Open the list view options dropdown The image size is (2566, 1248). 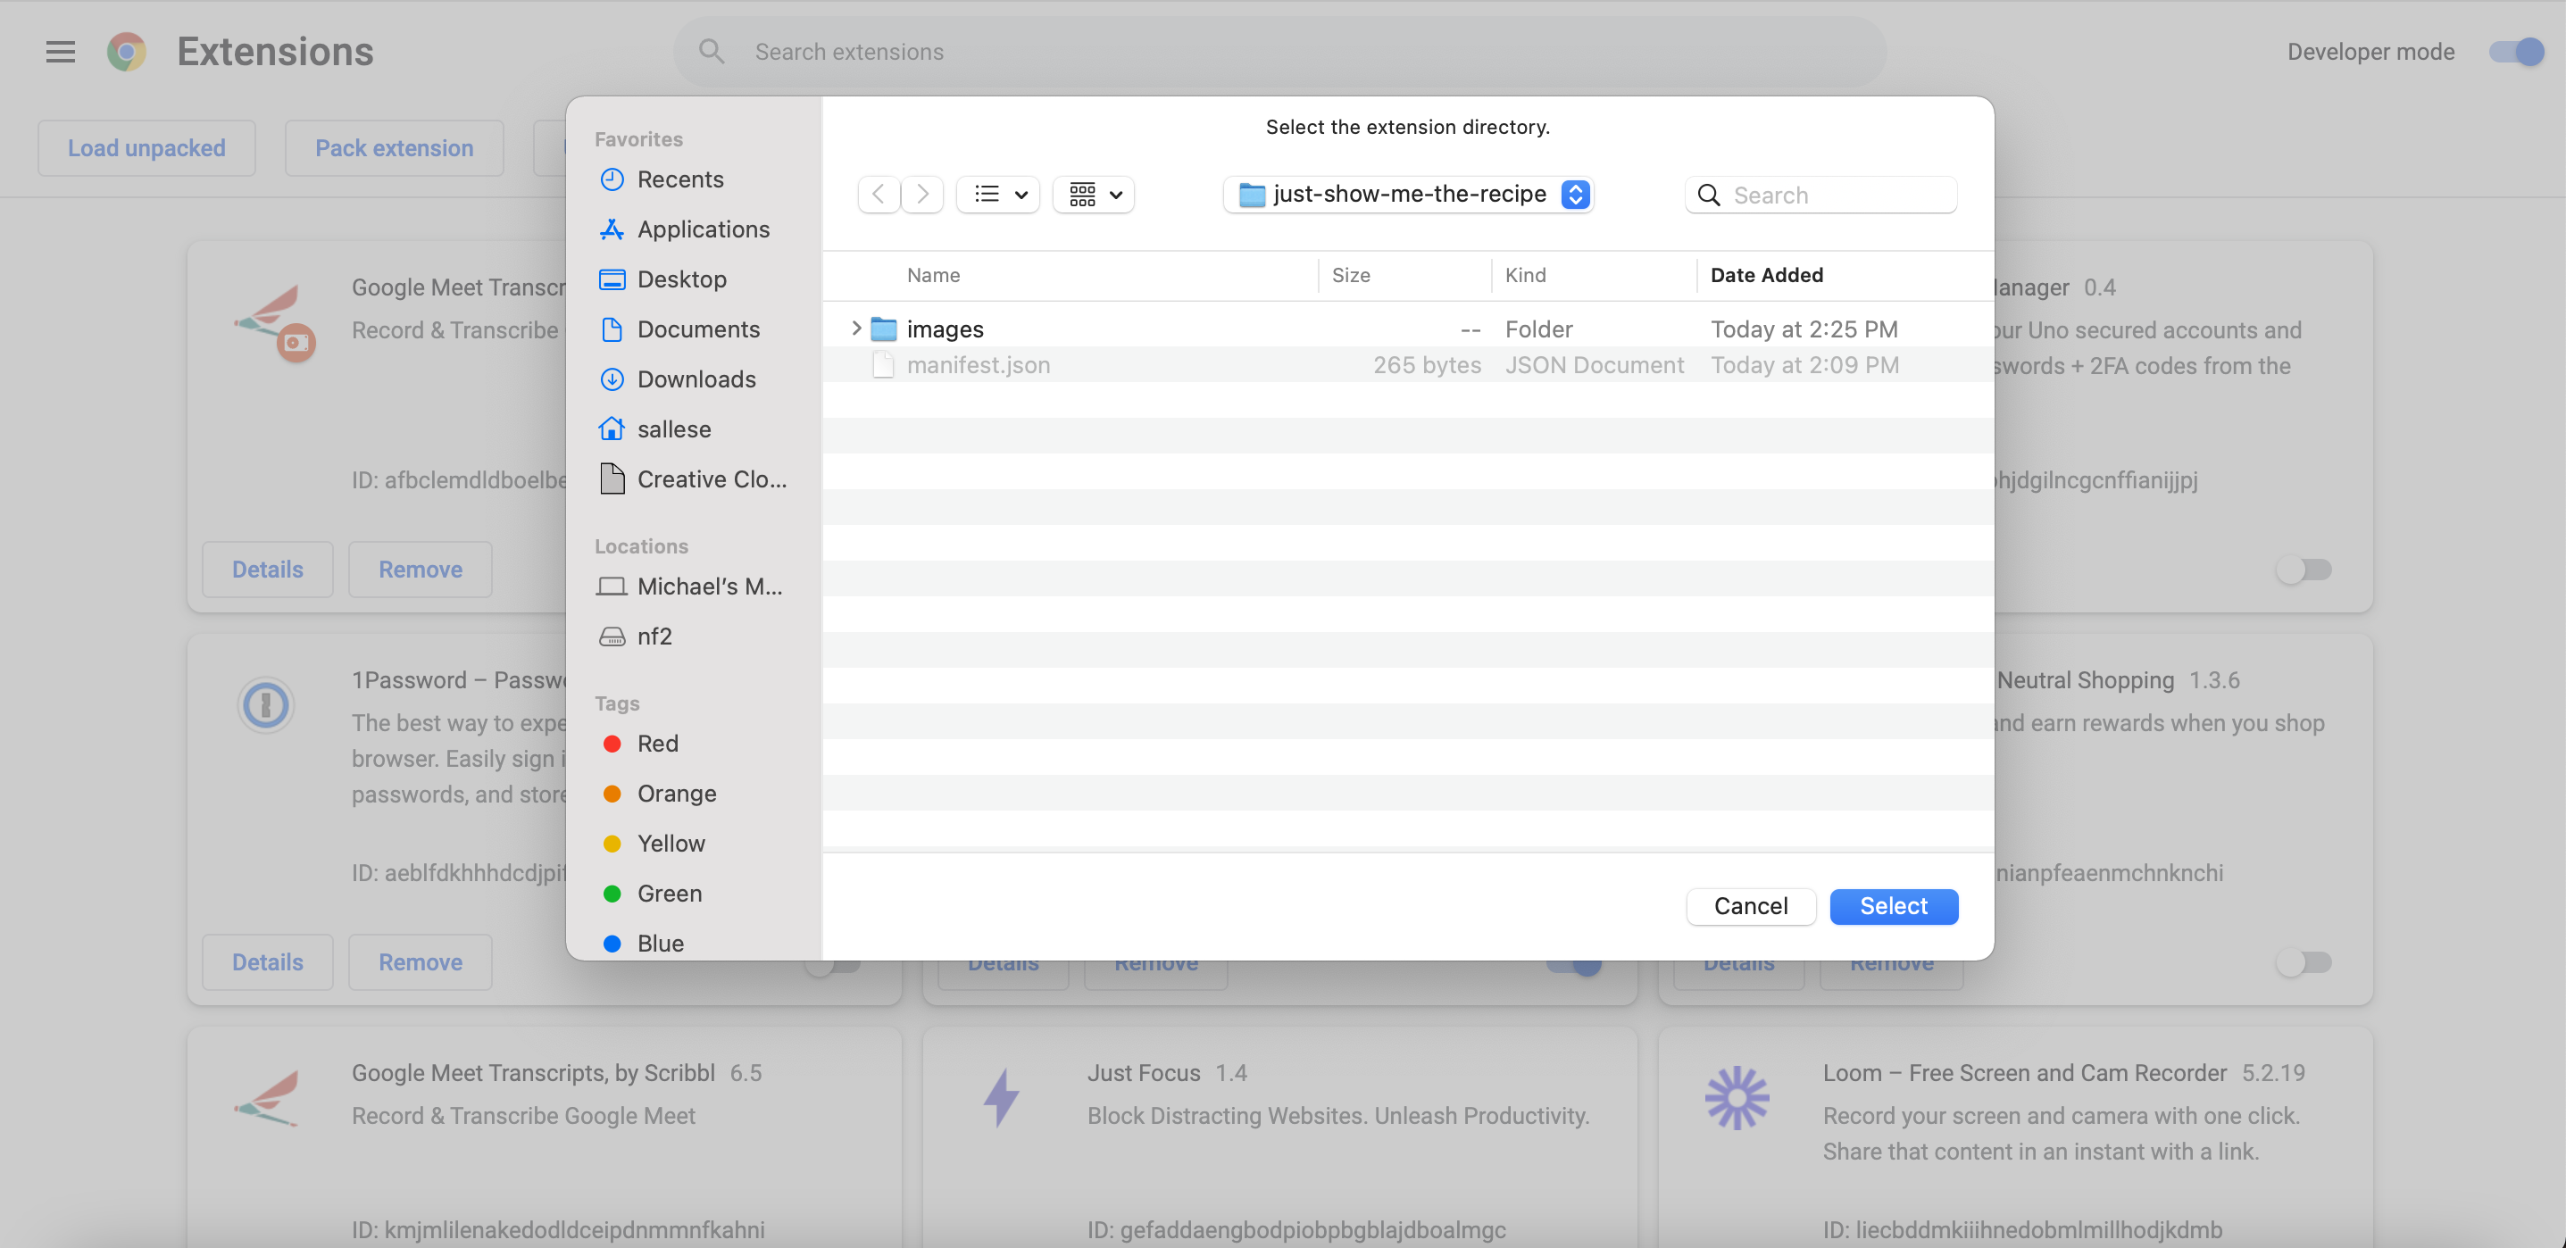(x=999, y=195)
